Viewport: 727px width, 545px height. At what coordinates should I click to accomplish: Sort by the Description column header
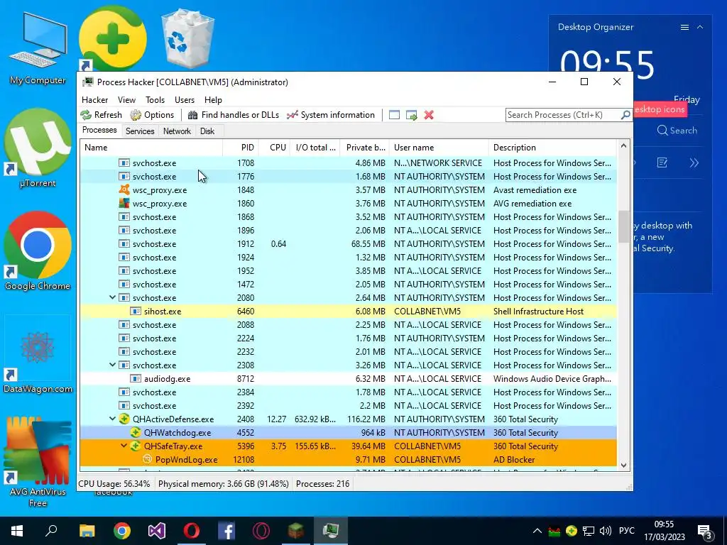pyautogui.click(x=552, y=148)
